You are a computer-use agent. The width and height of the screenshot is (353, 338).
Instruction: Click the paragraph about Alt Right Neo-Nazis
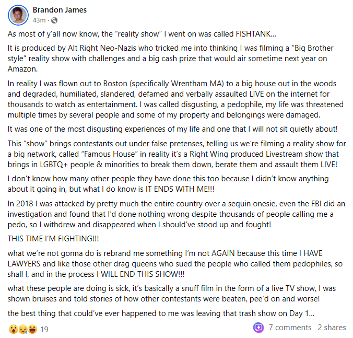(x=170, y=59)
